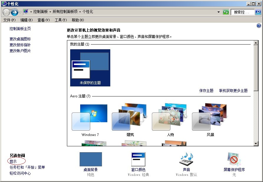Click the 保存主题 link
Viewport: 263px width, 182px height.
pos(206,91)
